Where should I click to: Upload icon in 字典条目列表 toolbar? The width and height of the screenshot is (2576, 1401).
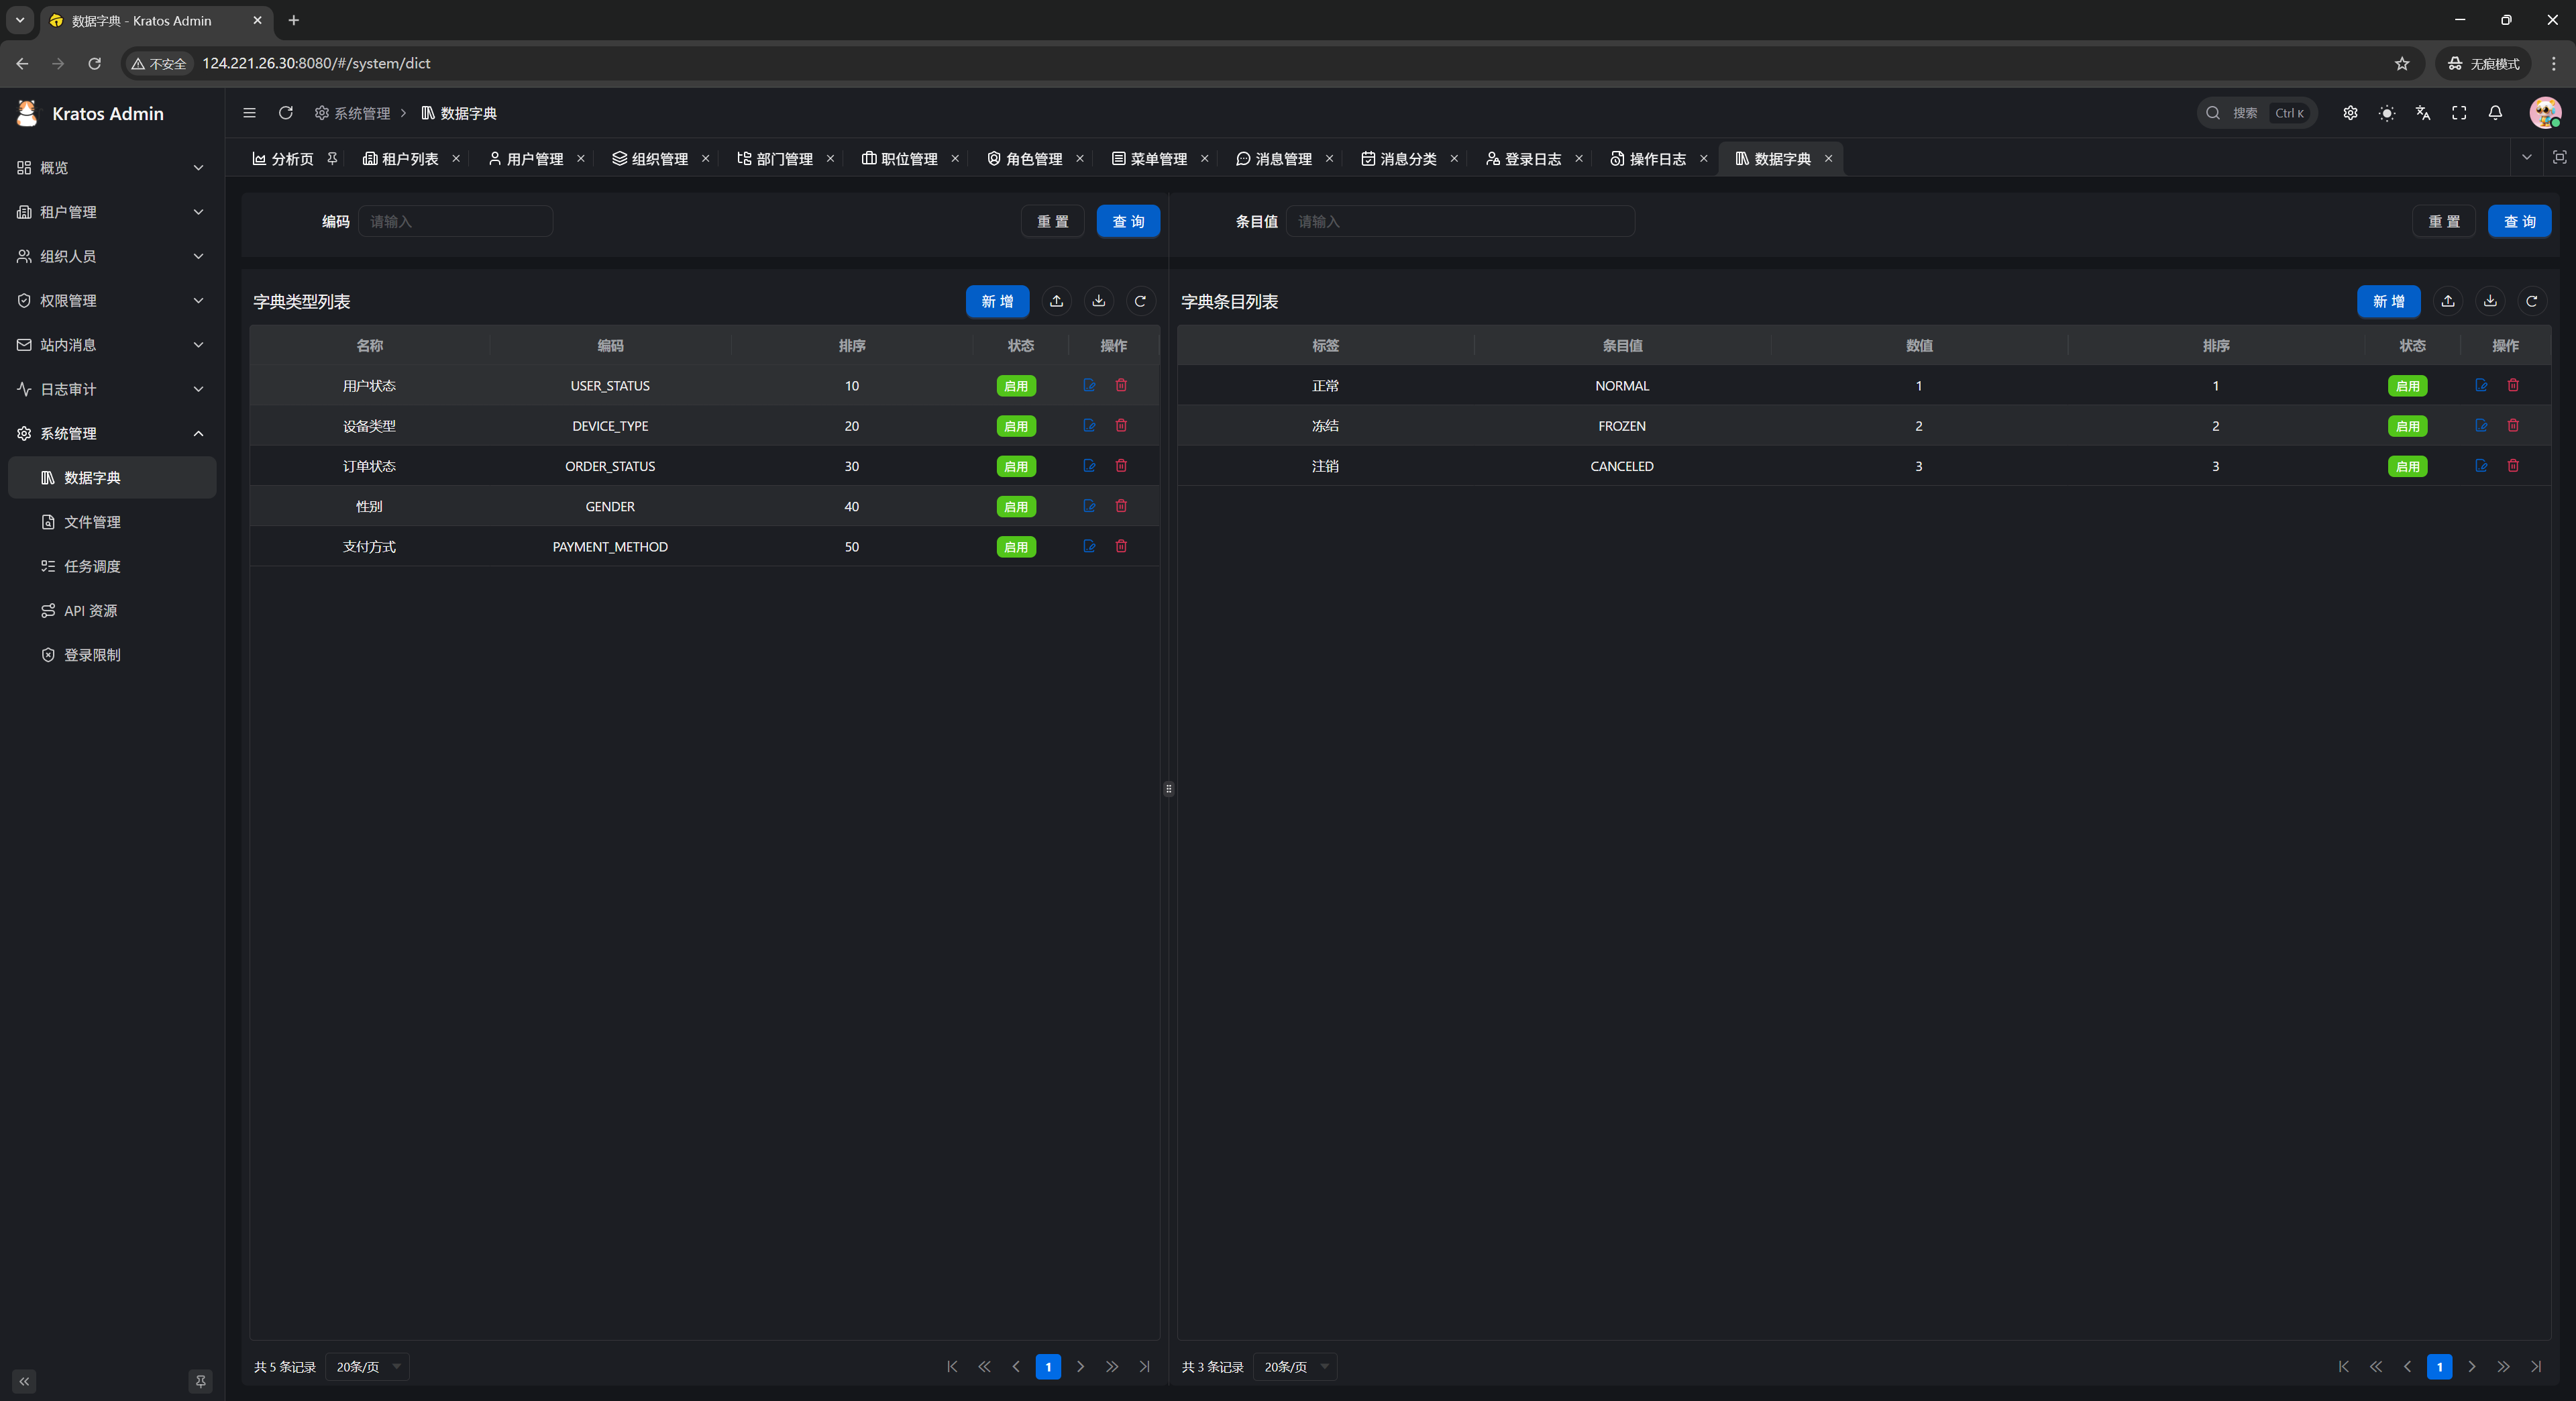click(x=2448, y=301)
